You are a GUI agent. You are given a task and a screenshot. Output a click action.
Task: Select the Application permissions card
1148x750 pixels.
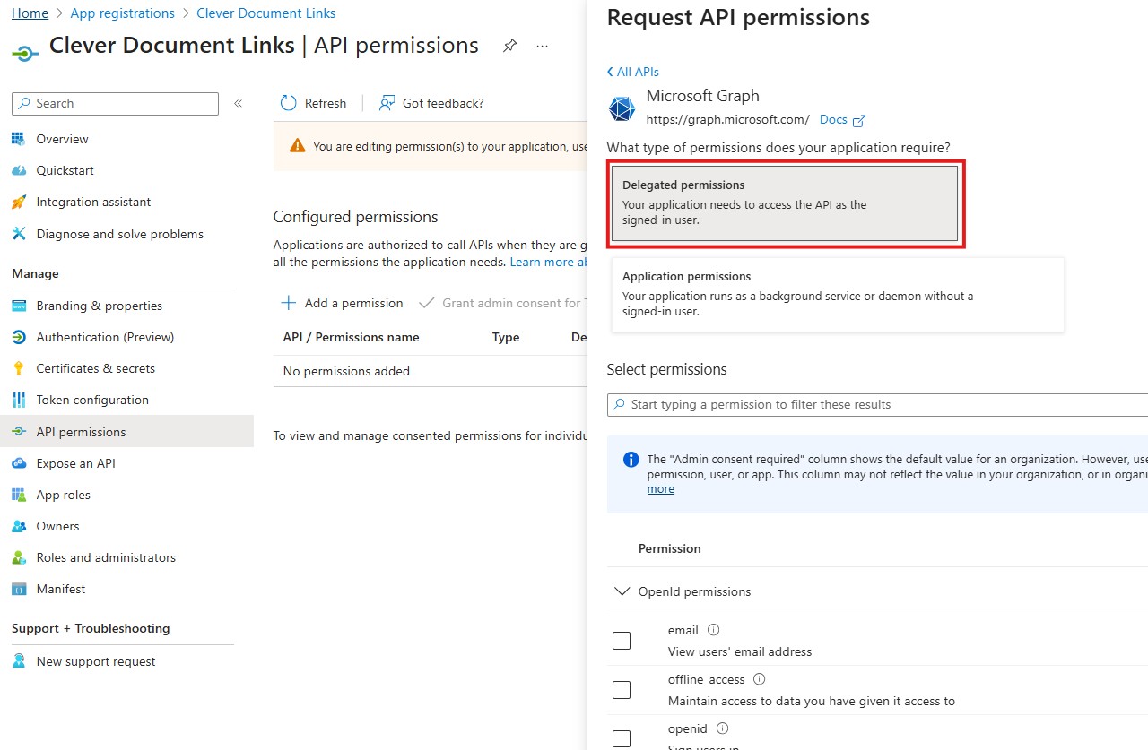(x=837, y=294)
